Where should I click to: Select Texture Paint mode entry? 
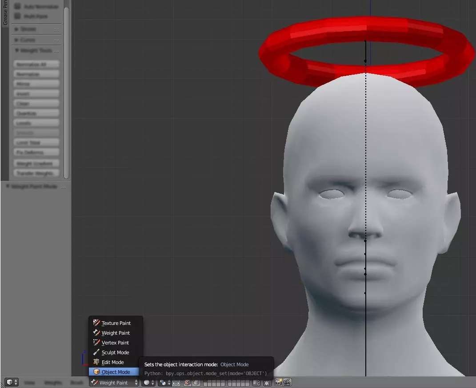point(116,323)
